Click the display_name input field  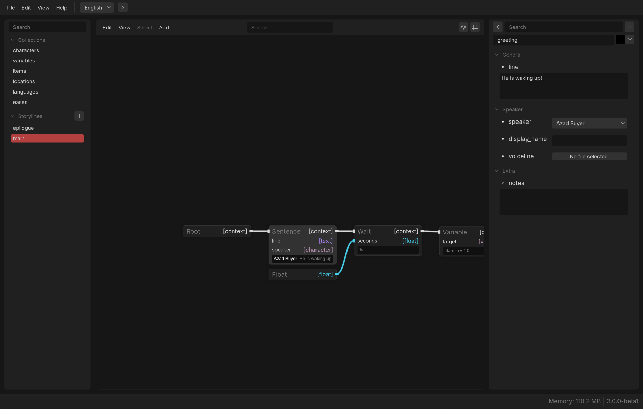click(x=590, y=140)
